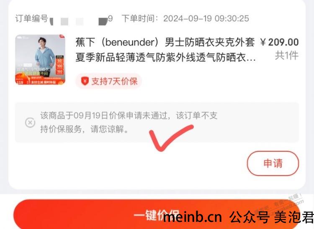Click the red corner tag on thumbnail

62,36
